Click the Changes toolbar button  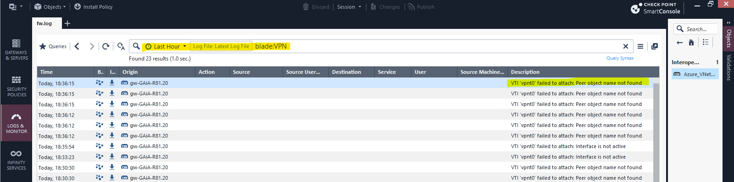click(x=385, y=7)
